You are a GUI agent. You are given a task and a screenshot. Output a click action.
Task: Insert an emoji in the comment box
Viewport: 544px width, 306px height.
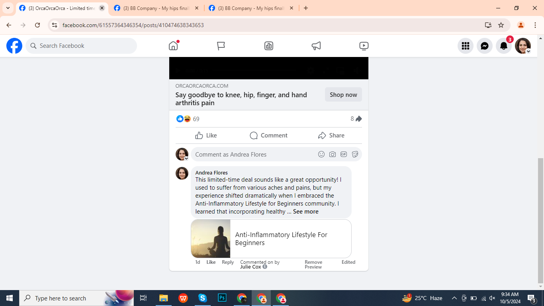click(x=321, y=154)
